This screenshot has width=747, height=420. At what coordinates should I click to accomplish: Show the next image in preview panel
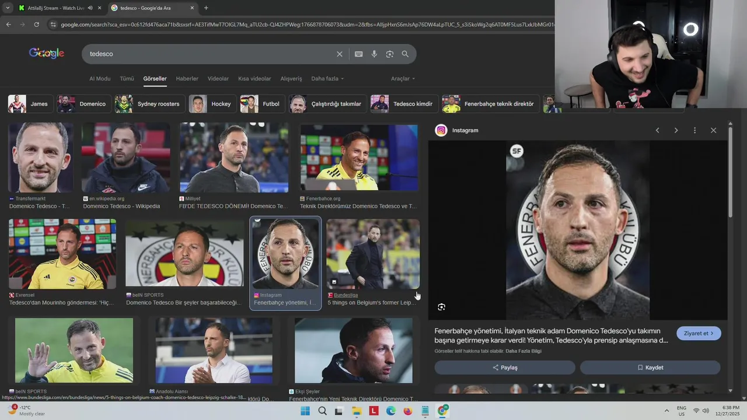[x=676, y=130]
